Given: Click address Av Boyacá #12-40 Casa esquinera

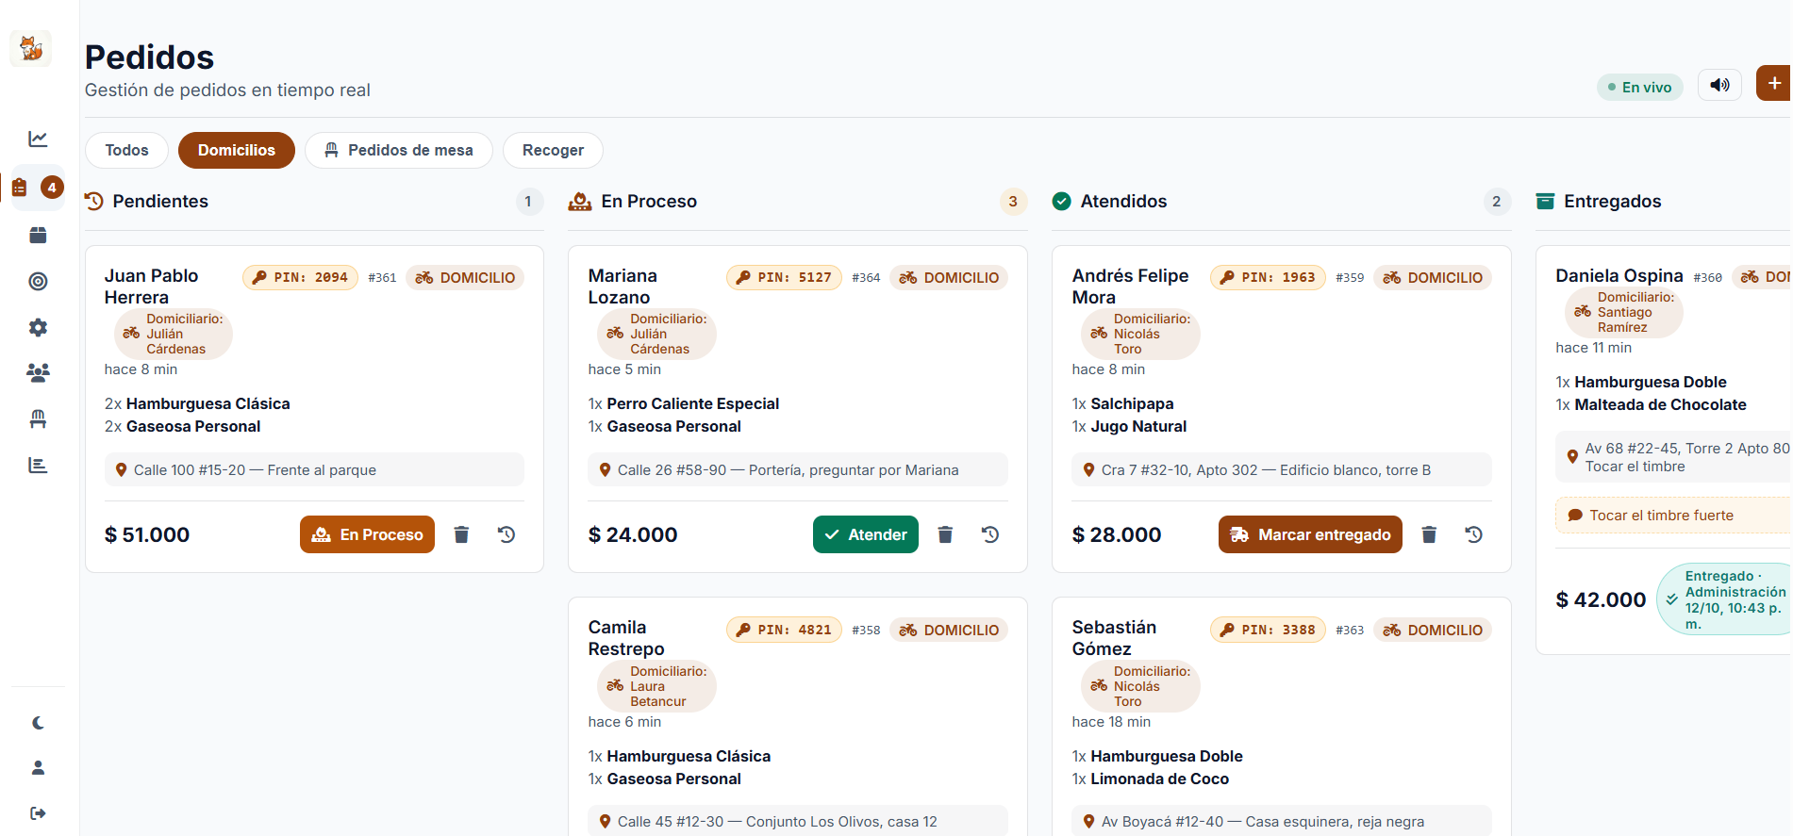Looking at the screenshot, I should [x=1282, y=821].
